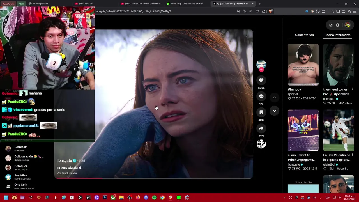Open Sofreakk followed account
The height and width of the screenshot is (202, 359).
[25, 149]
